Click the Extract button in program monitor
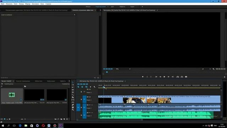 coord(182,77)
